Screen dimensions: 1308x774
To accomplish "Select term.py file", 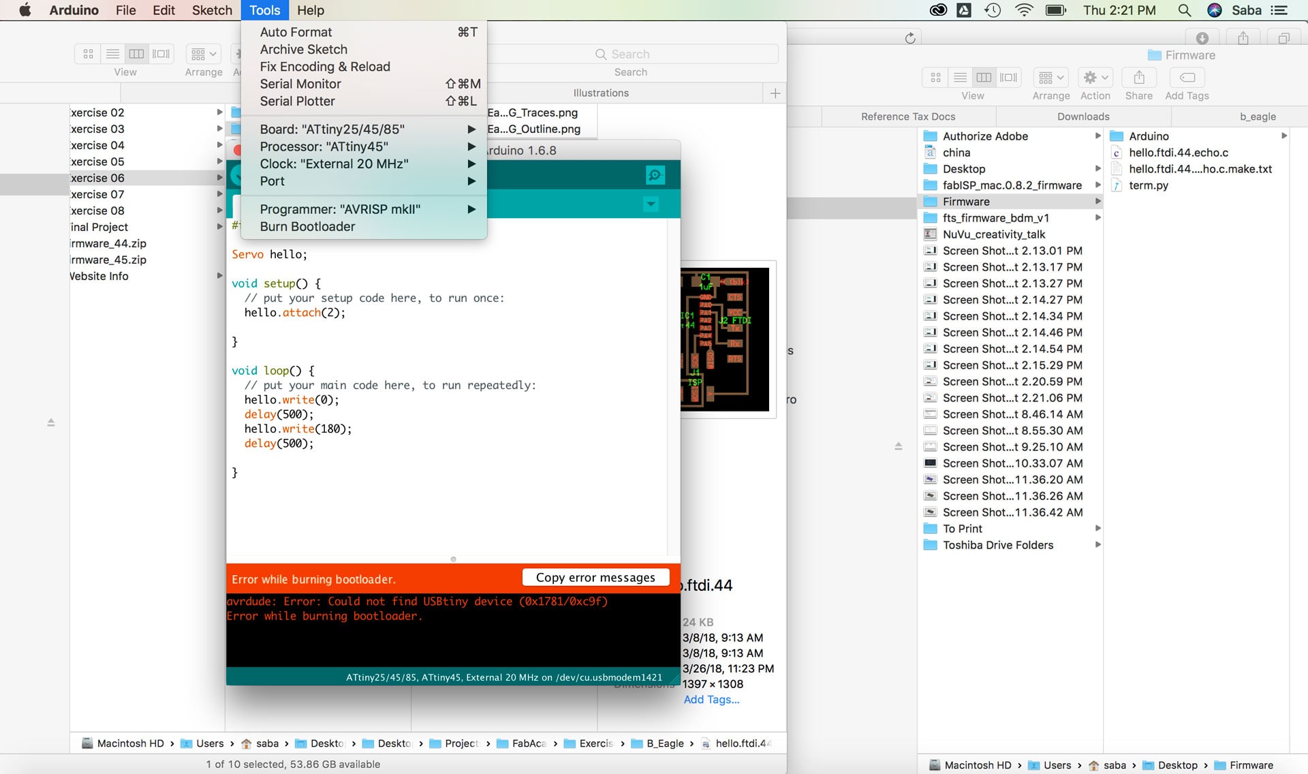I will click(1198, 185).
